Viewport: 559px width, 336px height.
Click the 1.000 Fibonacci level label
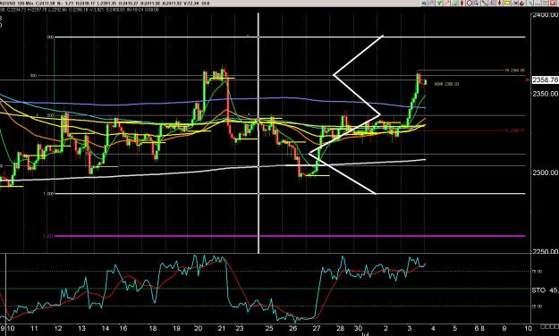(x=48, y=194)
